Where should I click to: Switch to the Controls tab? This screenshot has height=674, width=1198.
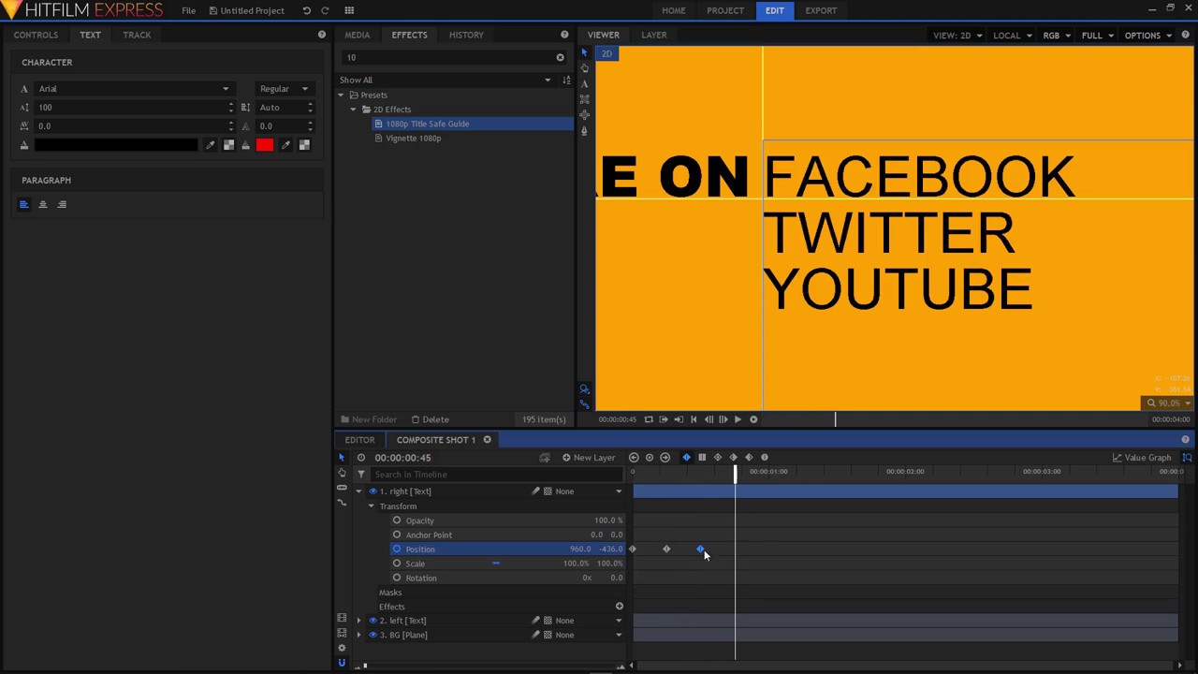36,35
